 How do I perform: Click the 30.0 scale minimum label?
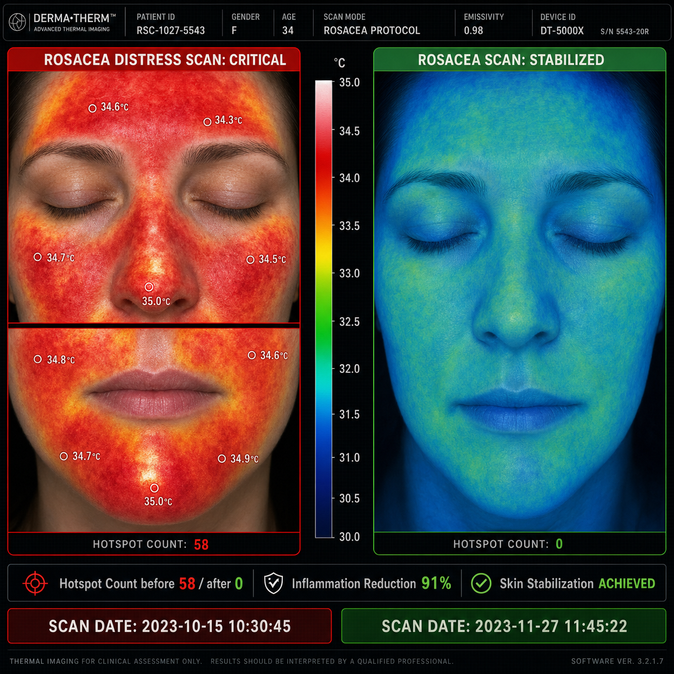tap(349, 537)
